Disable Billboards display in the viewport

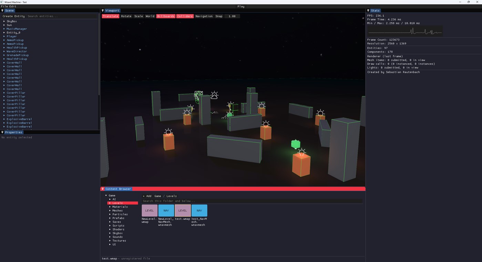[x=166, y=16]
